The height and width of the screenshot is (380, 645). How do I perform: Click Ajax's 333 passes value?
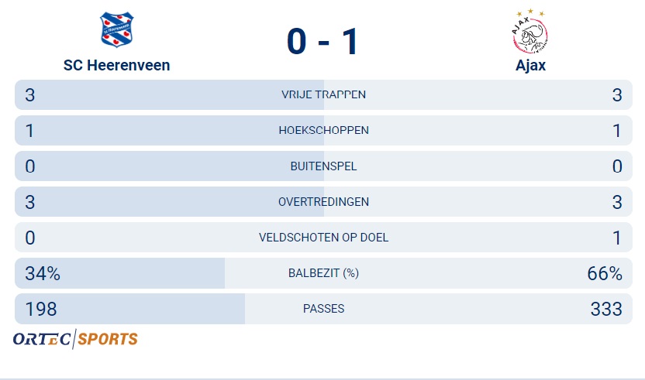click(606, 309)
